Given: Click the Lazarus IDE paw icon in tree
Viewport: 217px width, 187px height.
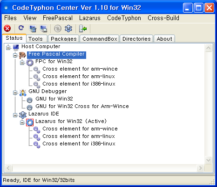Looking at the screenshot, I should point(23,115).
